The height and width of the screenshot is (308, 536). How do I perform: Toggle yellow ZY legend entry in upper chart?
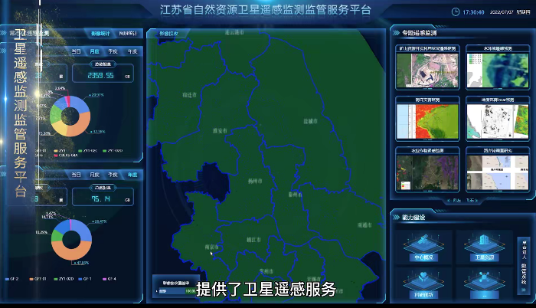tap(60, 151)
